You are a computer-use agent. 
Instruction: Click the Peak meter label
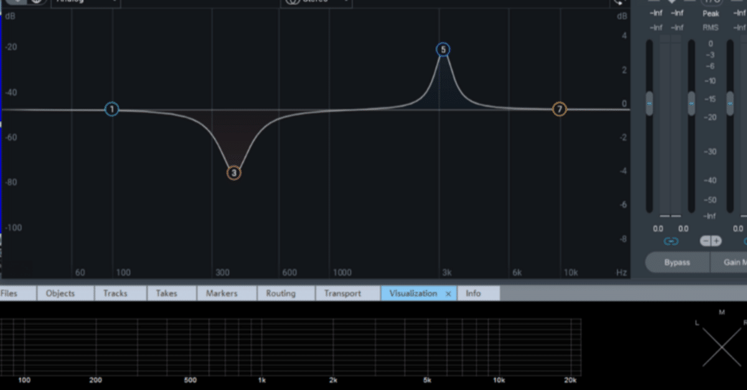point(711,13)
